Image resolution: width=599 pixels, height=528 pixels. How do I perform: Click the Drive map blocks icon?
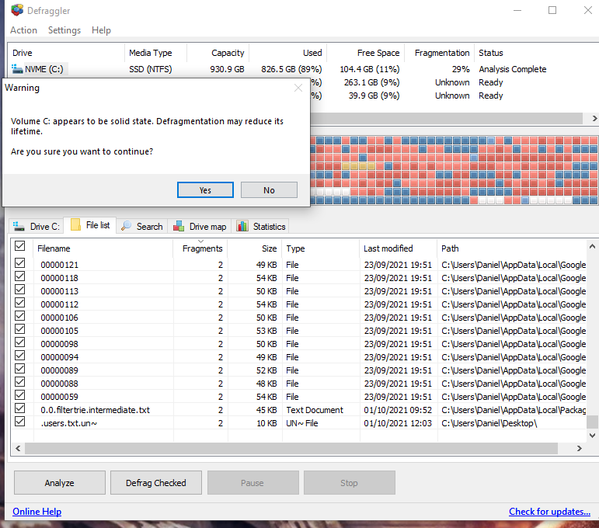(179, 226)
